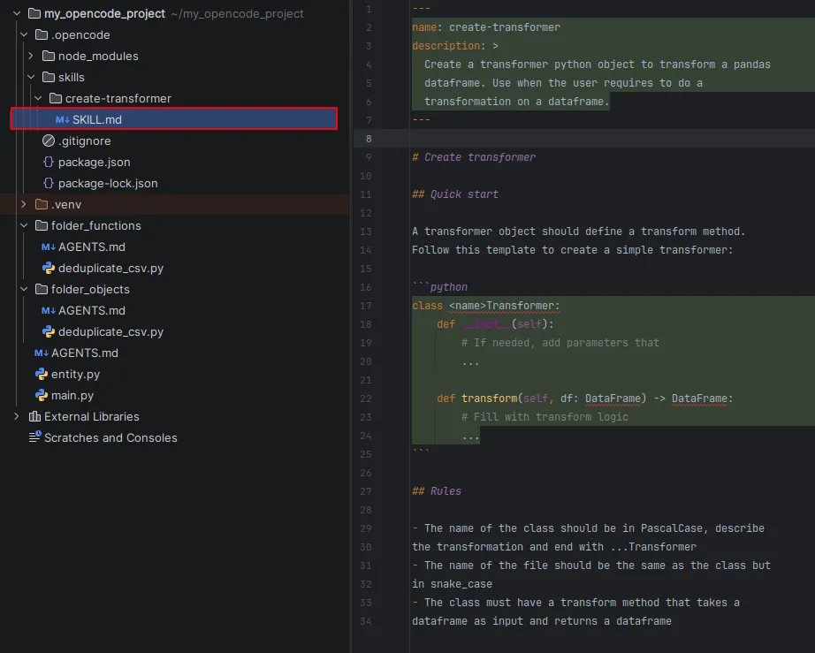815x653 pixels.
Task: Click the SKILL.md markdown file icon
Action: [63, 120]
